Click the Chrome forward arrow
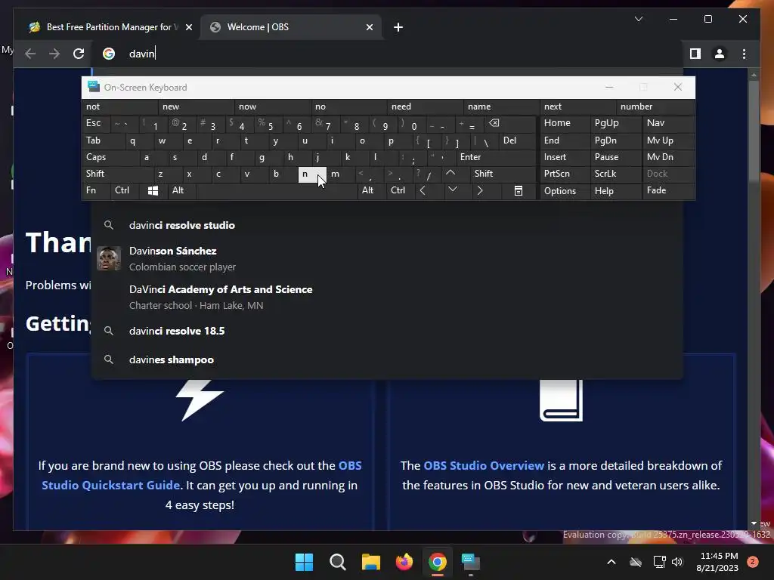 54,54
